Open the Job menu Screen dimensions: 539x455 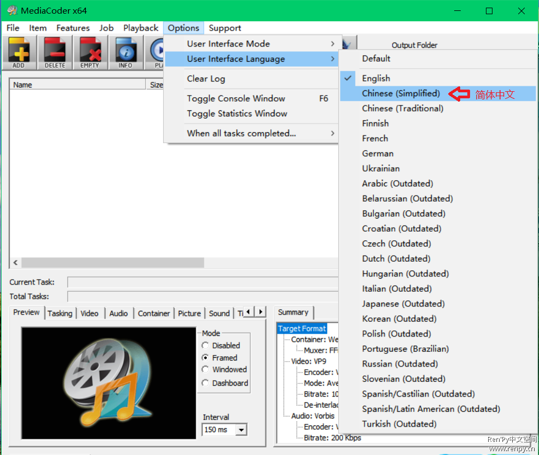point(107,28)
